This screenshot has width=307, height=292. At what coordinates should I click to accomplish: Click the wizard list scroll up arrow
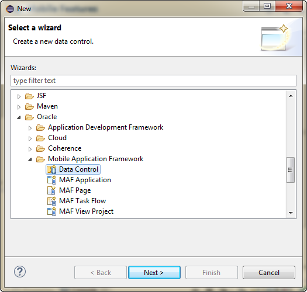(291, 96)
